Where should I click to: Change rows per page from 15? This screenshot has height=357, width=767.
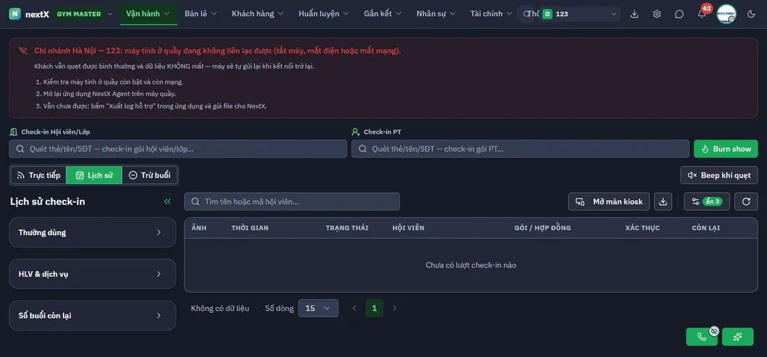318,308
